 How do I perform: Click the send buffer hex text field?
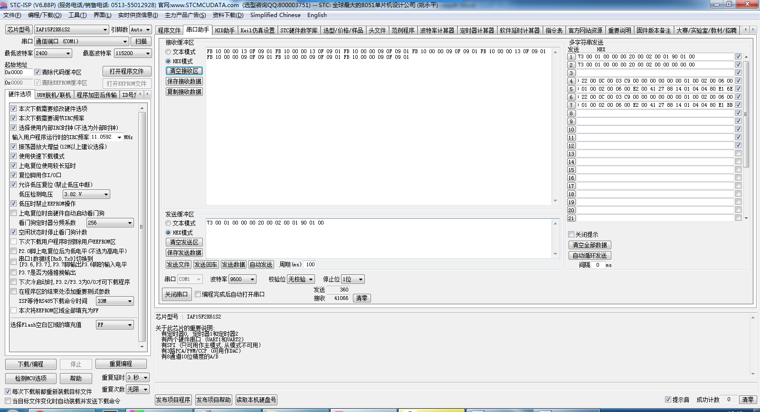coord(379,238)
